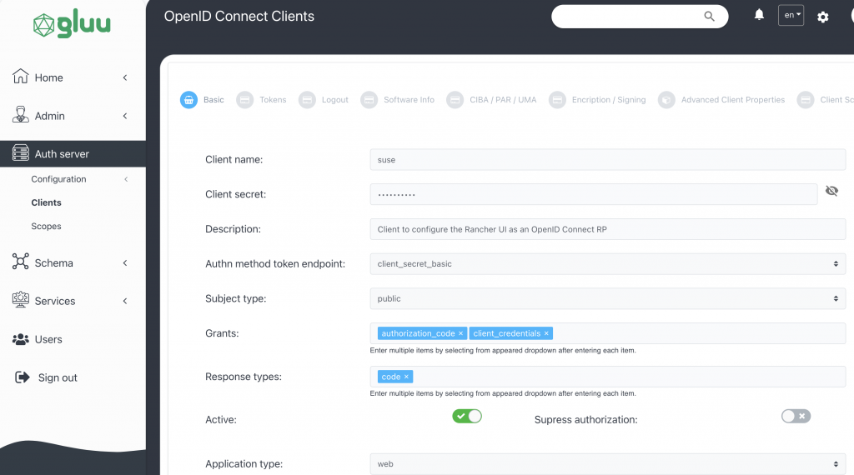Click the Basic step circle icon

(189, 100)
